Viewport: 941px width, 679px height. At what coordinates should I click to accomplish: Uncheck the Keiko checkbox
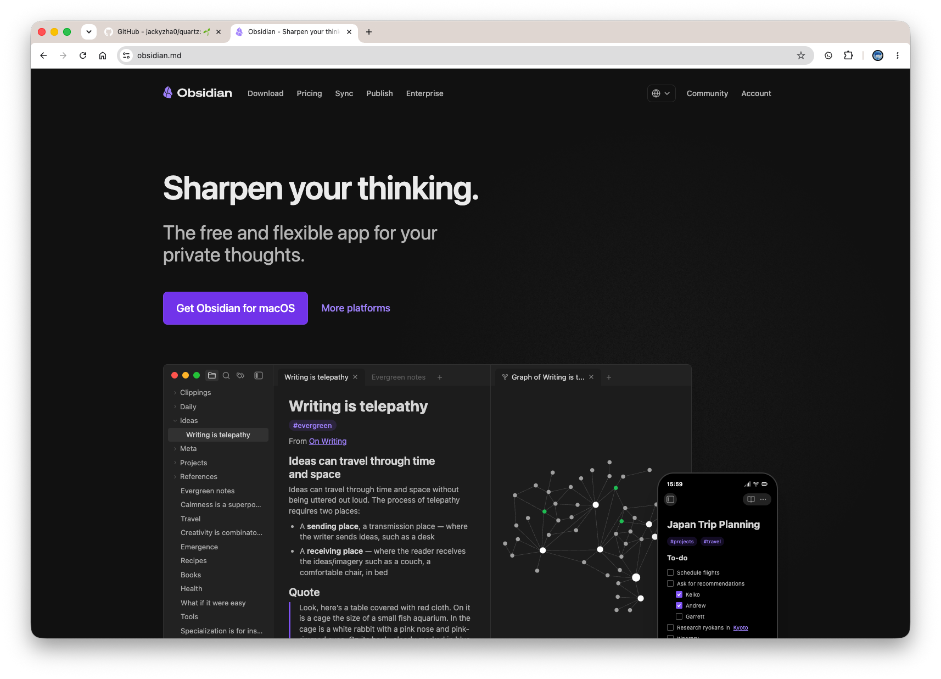tap(679, 594)
